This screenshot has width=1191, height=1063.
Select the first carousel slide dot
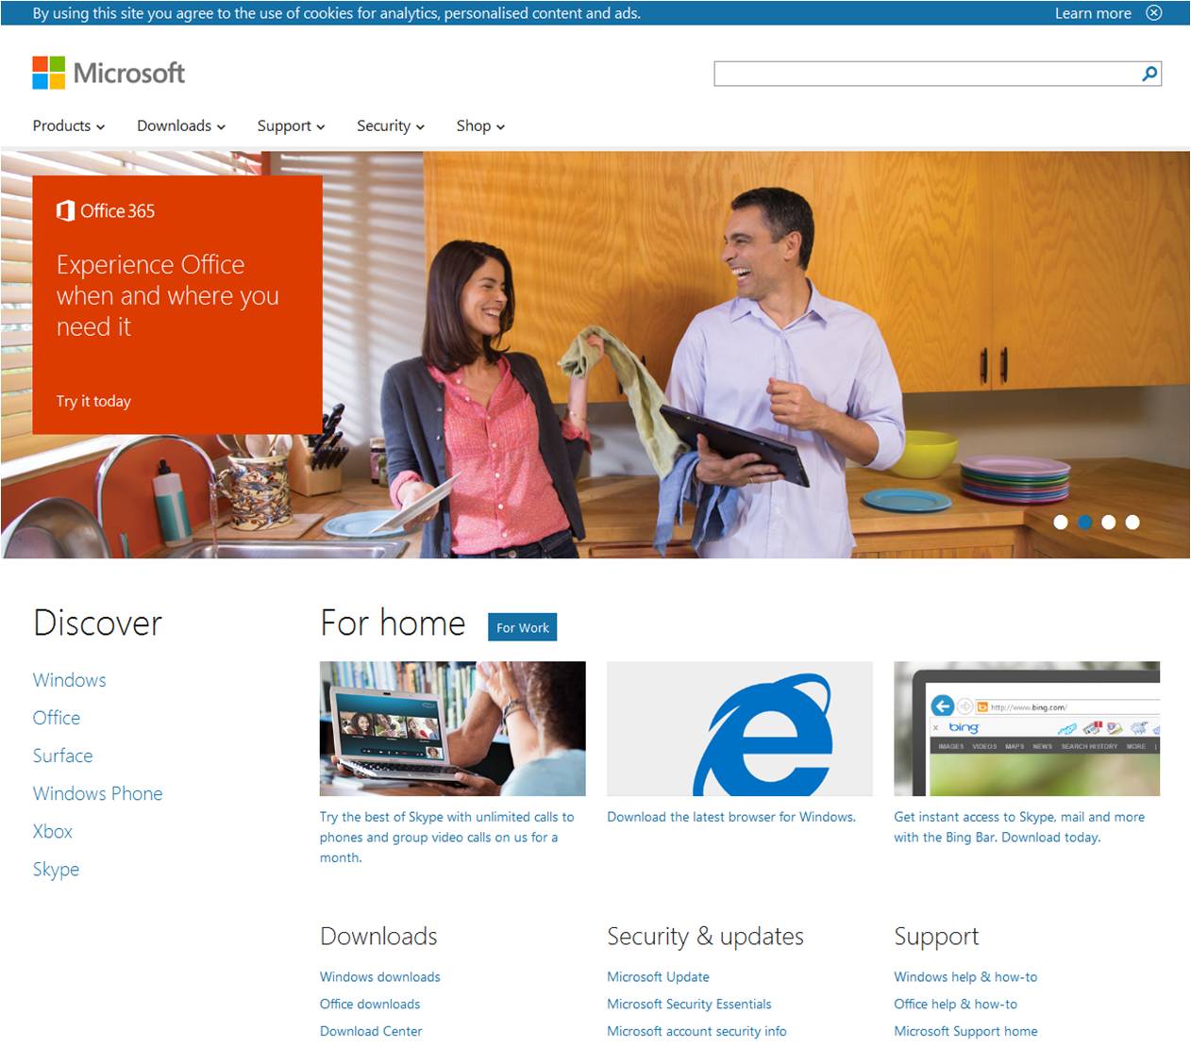pos(1061,522)
